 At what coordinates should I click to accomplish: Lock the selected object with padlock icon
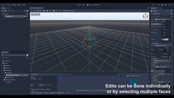pos(47,11)
